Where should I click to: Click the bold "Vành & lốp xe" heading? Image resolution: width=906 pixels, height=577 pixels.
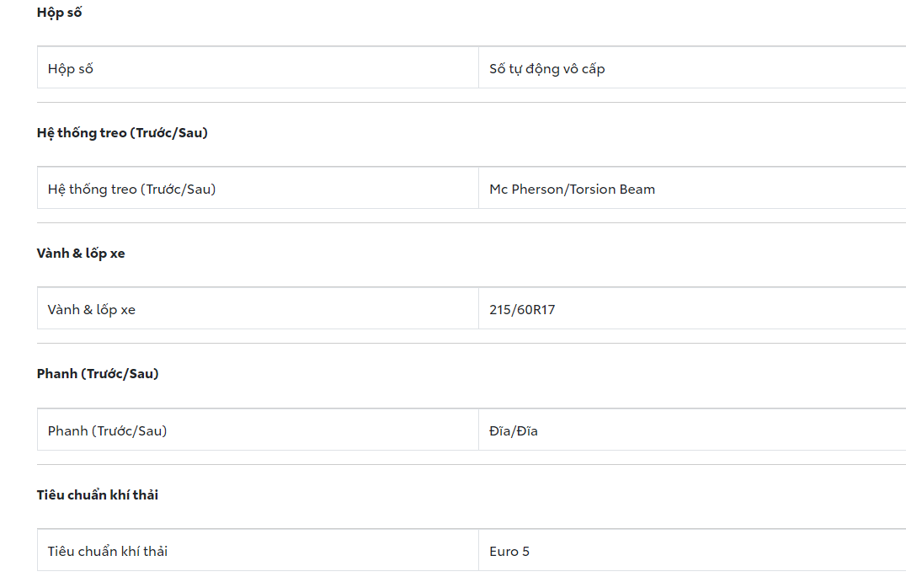[81, 254]
